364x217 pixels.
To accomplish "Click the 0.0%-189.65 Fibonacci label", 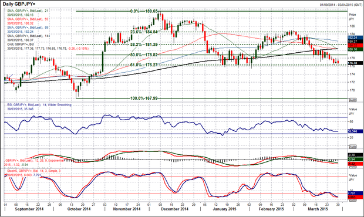I will click(x=144, y=11).
